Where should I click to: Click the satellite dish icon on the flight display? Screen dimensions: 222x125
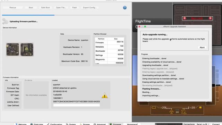click(x=184, y=111)
